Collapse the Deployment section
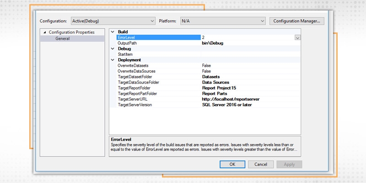Viewport: 366px width, 183px height. click(x=113, y=60)
